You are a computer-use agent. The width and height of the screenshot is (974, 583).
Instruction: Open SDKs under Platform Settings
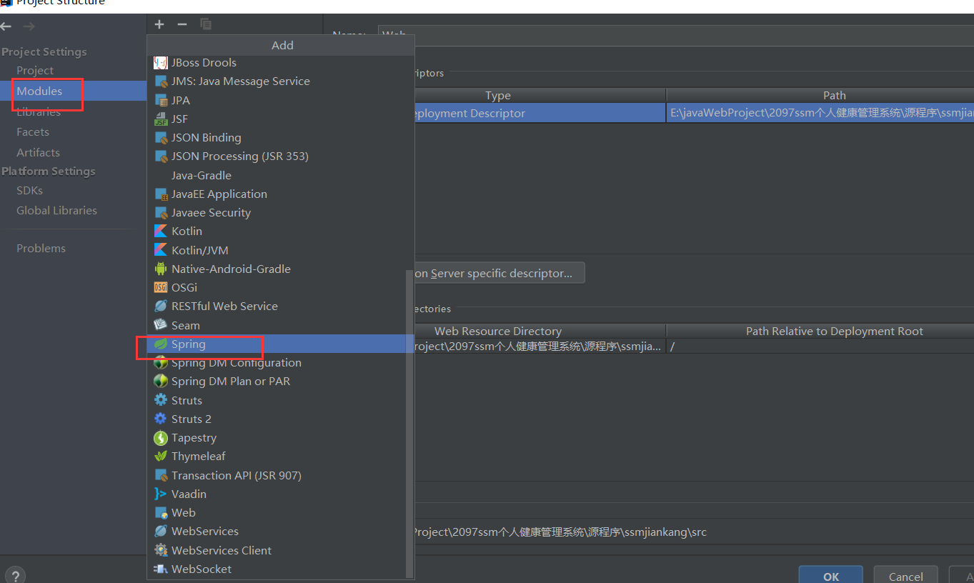pyautogui.click(x=30, y=191)
